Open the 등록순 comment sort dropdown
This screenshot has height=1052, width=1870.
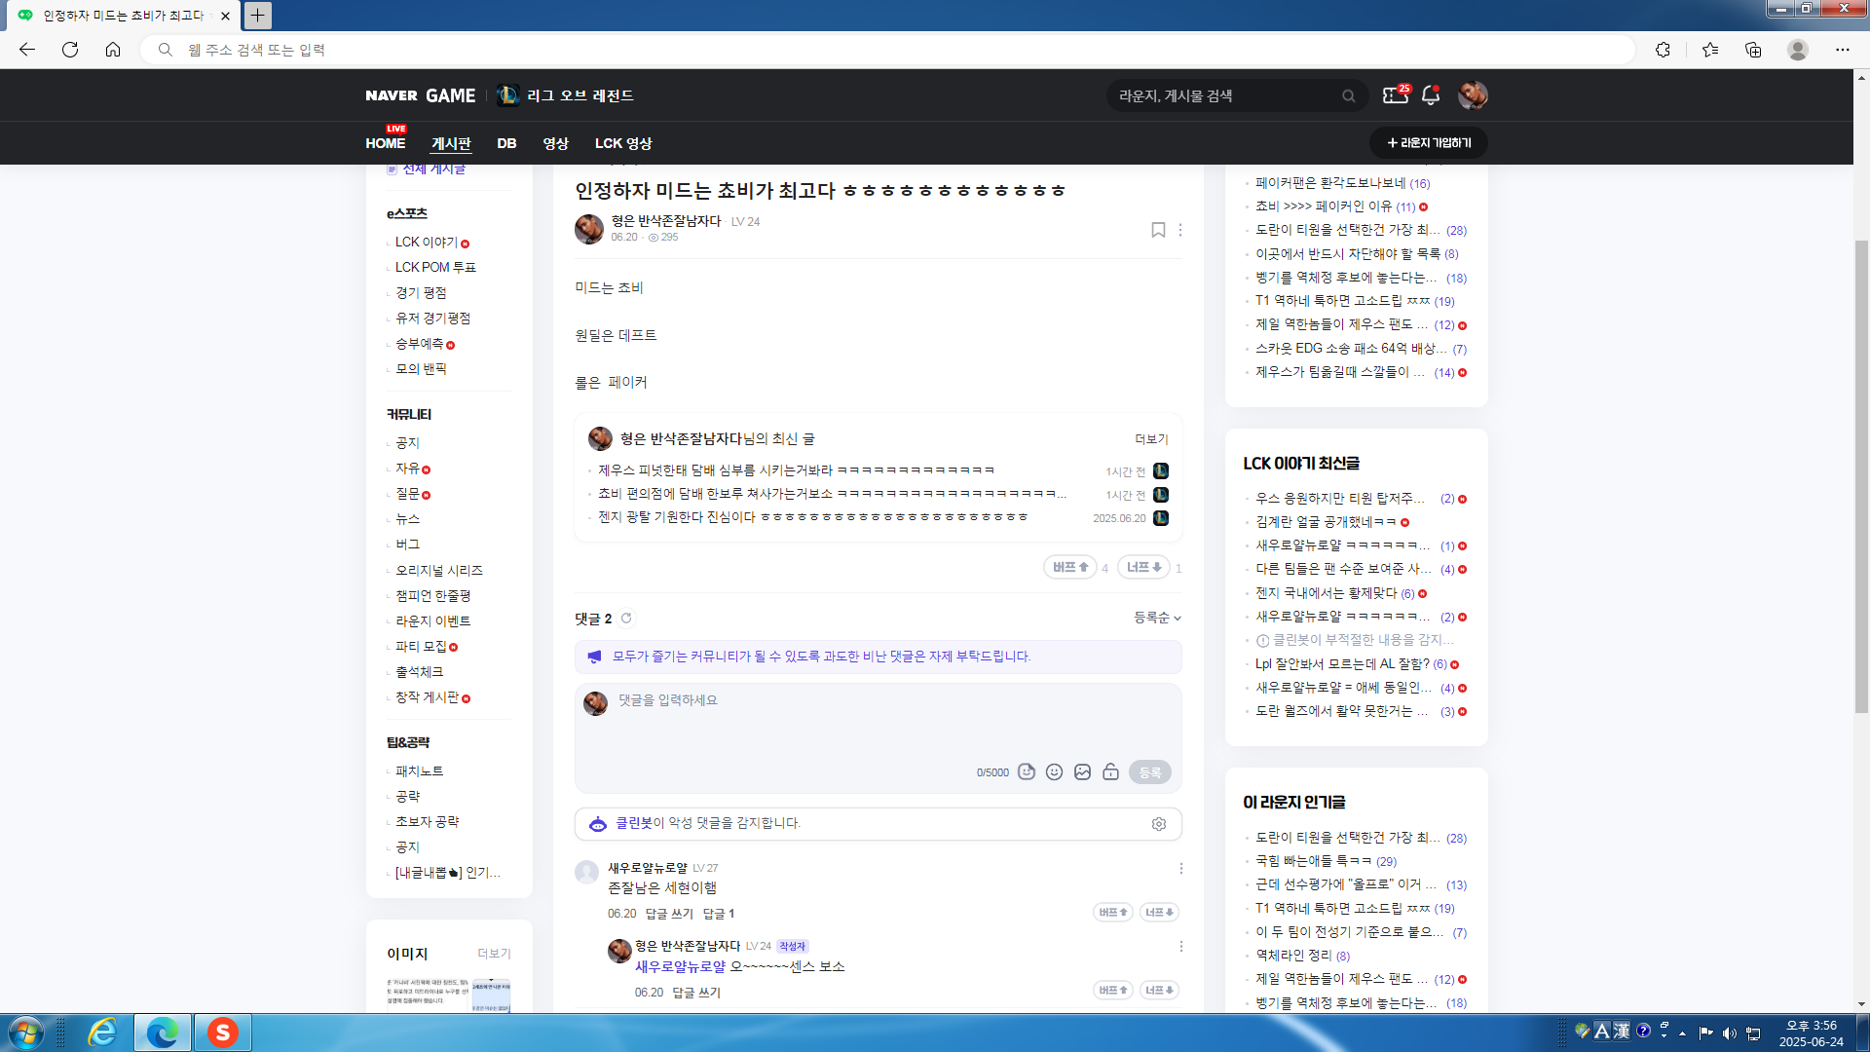1157,618
